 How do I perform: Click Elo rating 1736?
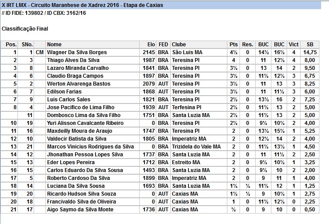point(149,210)
